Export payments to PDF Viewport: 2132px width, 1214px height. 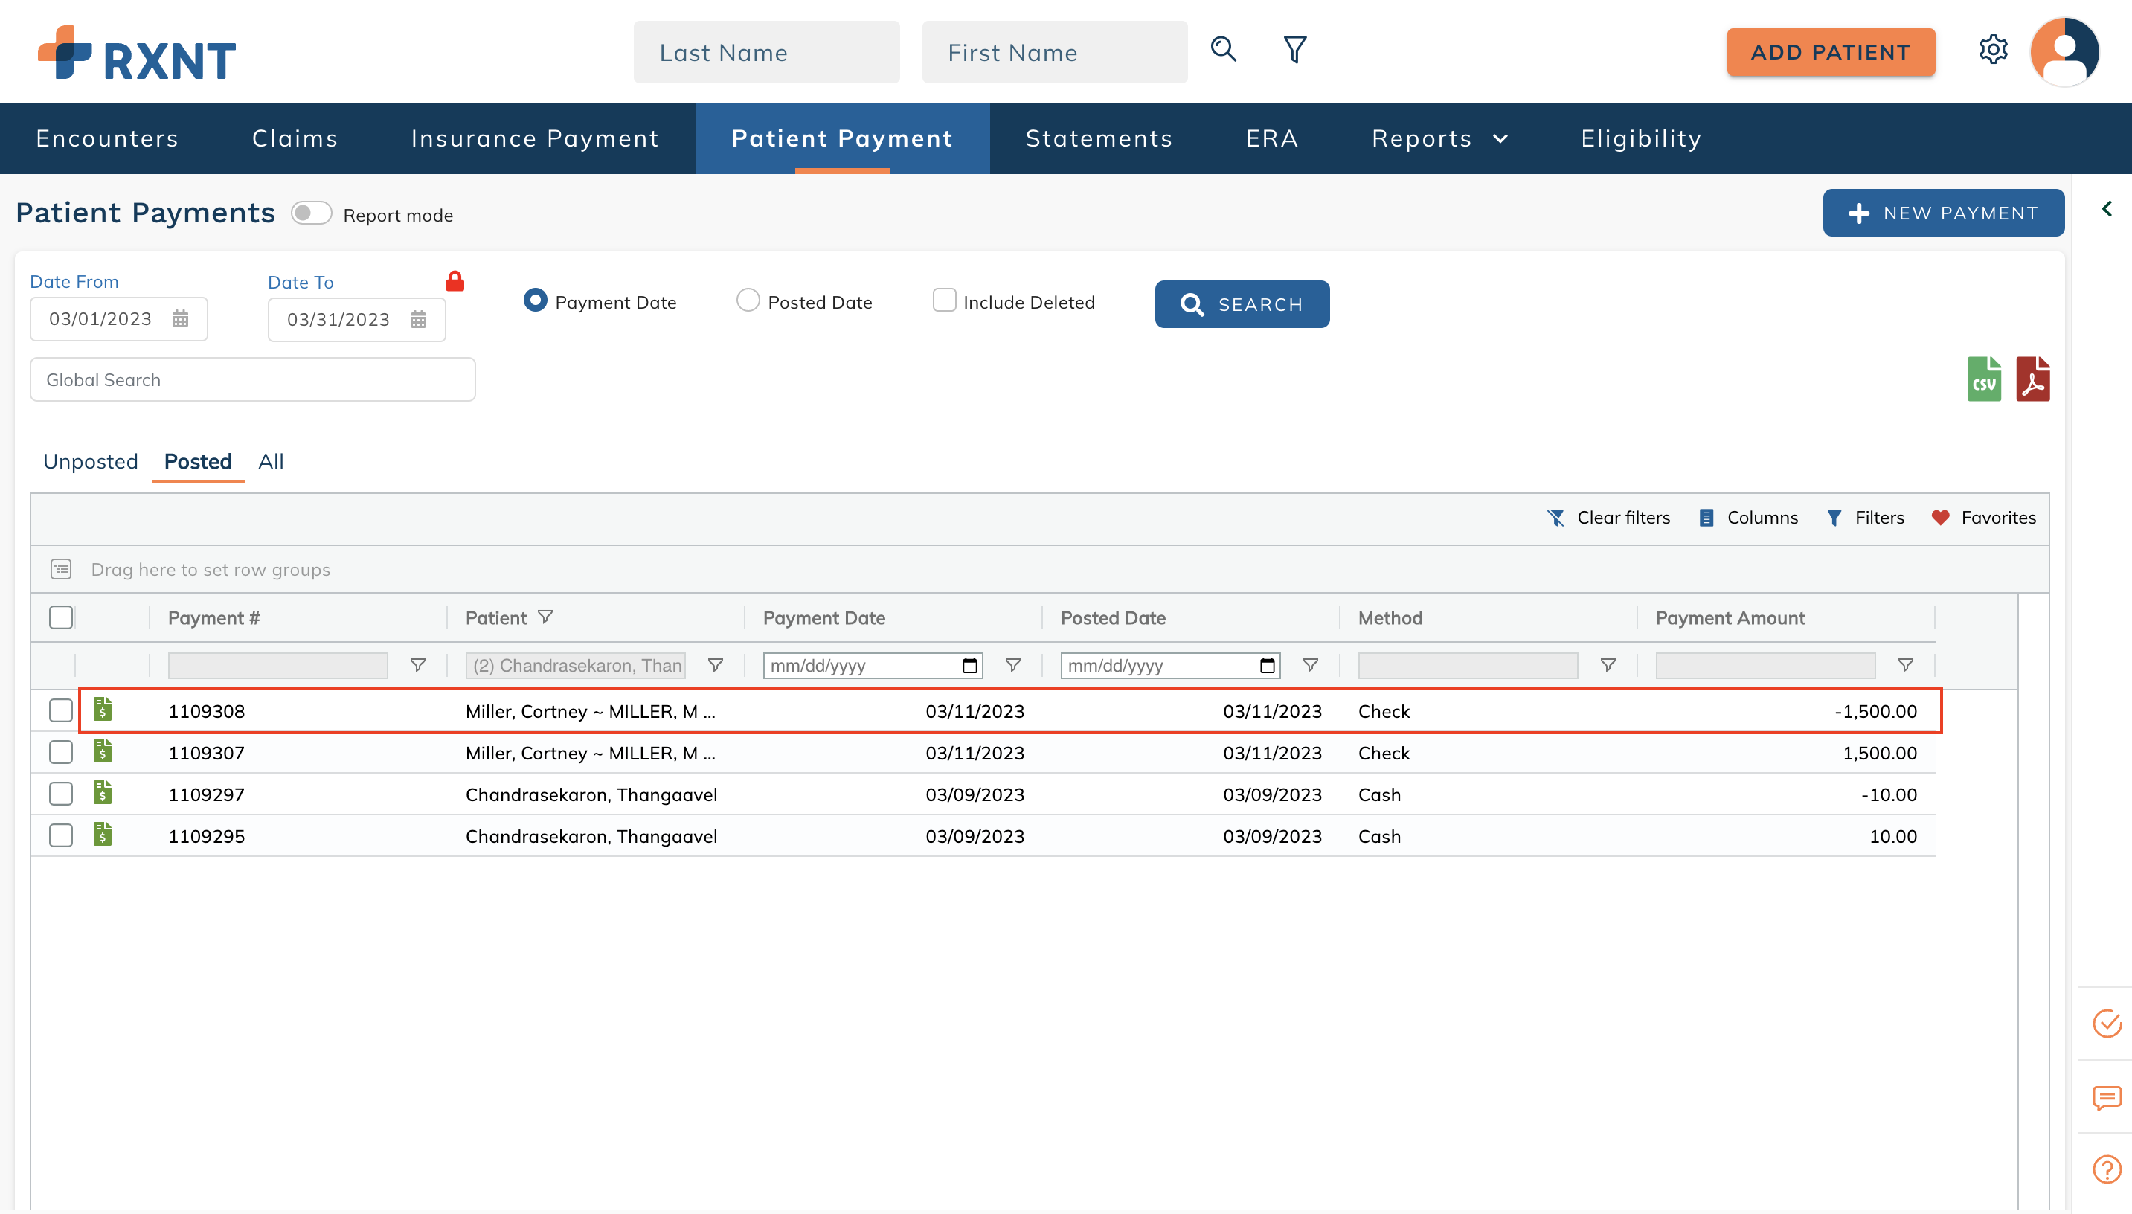coord(2033,379)
